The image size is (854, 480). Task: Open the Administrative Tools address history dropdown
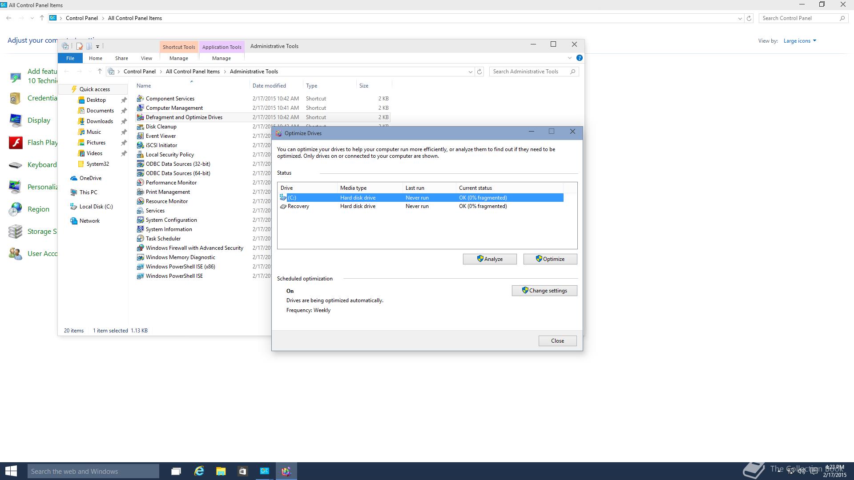pyautogui.click(x=470, y=72)
